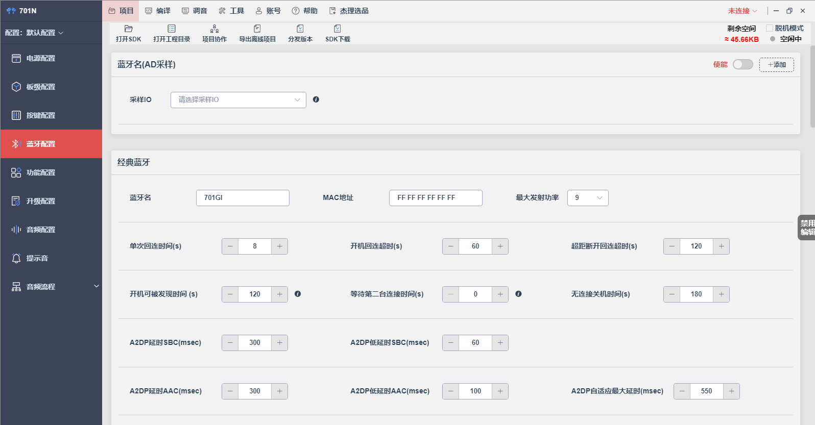
Task: Click the SDK下载 download icon
Action: click(x=338, y=29)
